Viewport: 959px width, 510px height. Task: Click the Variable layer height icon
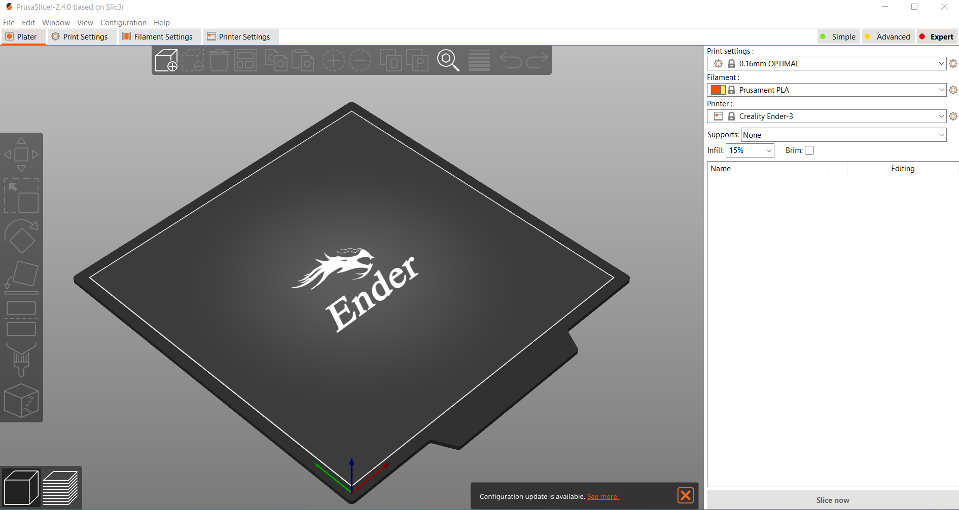pyautogui.click(x=479, y=60)
